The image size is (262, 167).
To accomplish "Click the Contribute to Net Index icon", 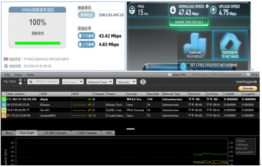I will pos(230,42).
